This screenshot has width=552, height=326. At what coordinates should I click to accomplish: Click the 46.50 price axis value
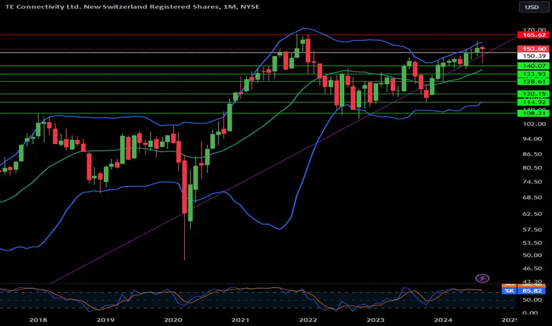(x=532, y=269)
